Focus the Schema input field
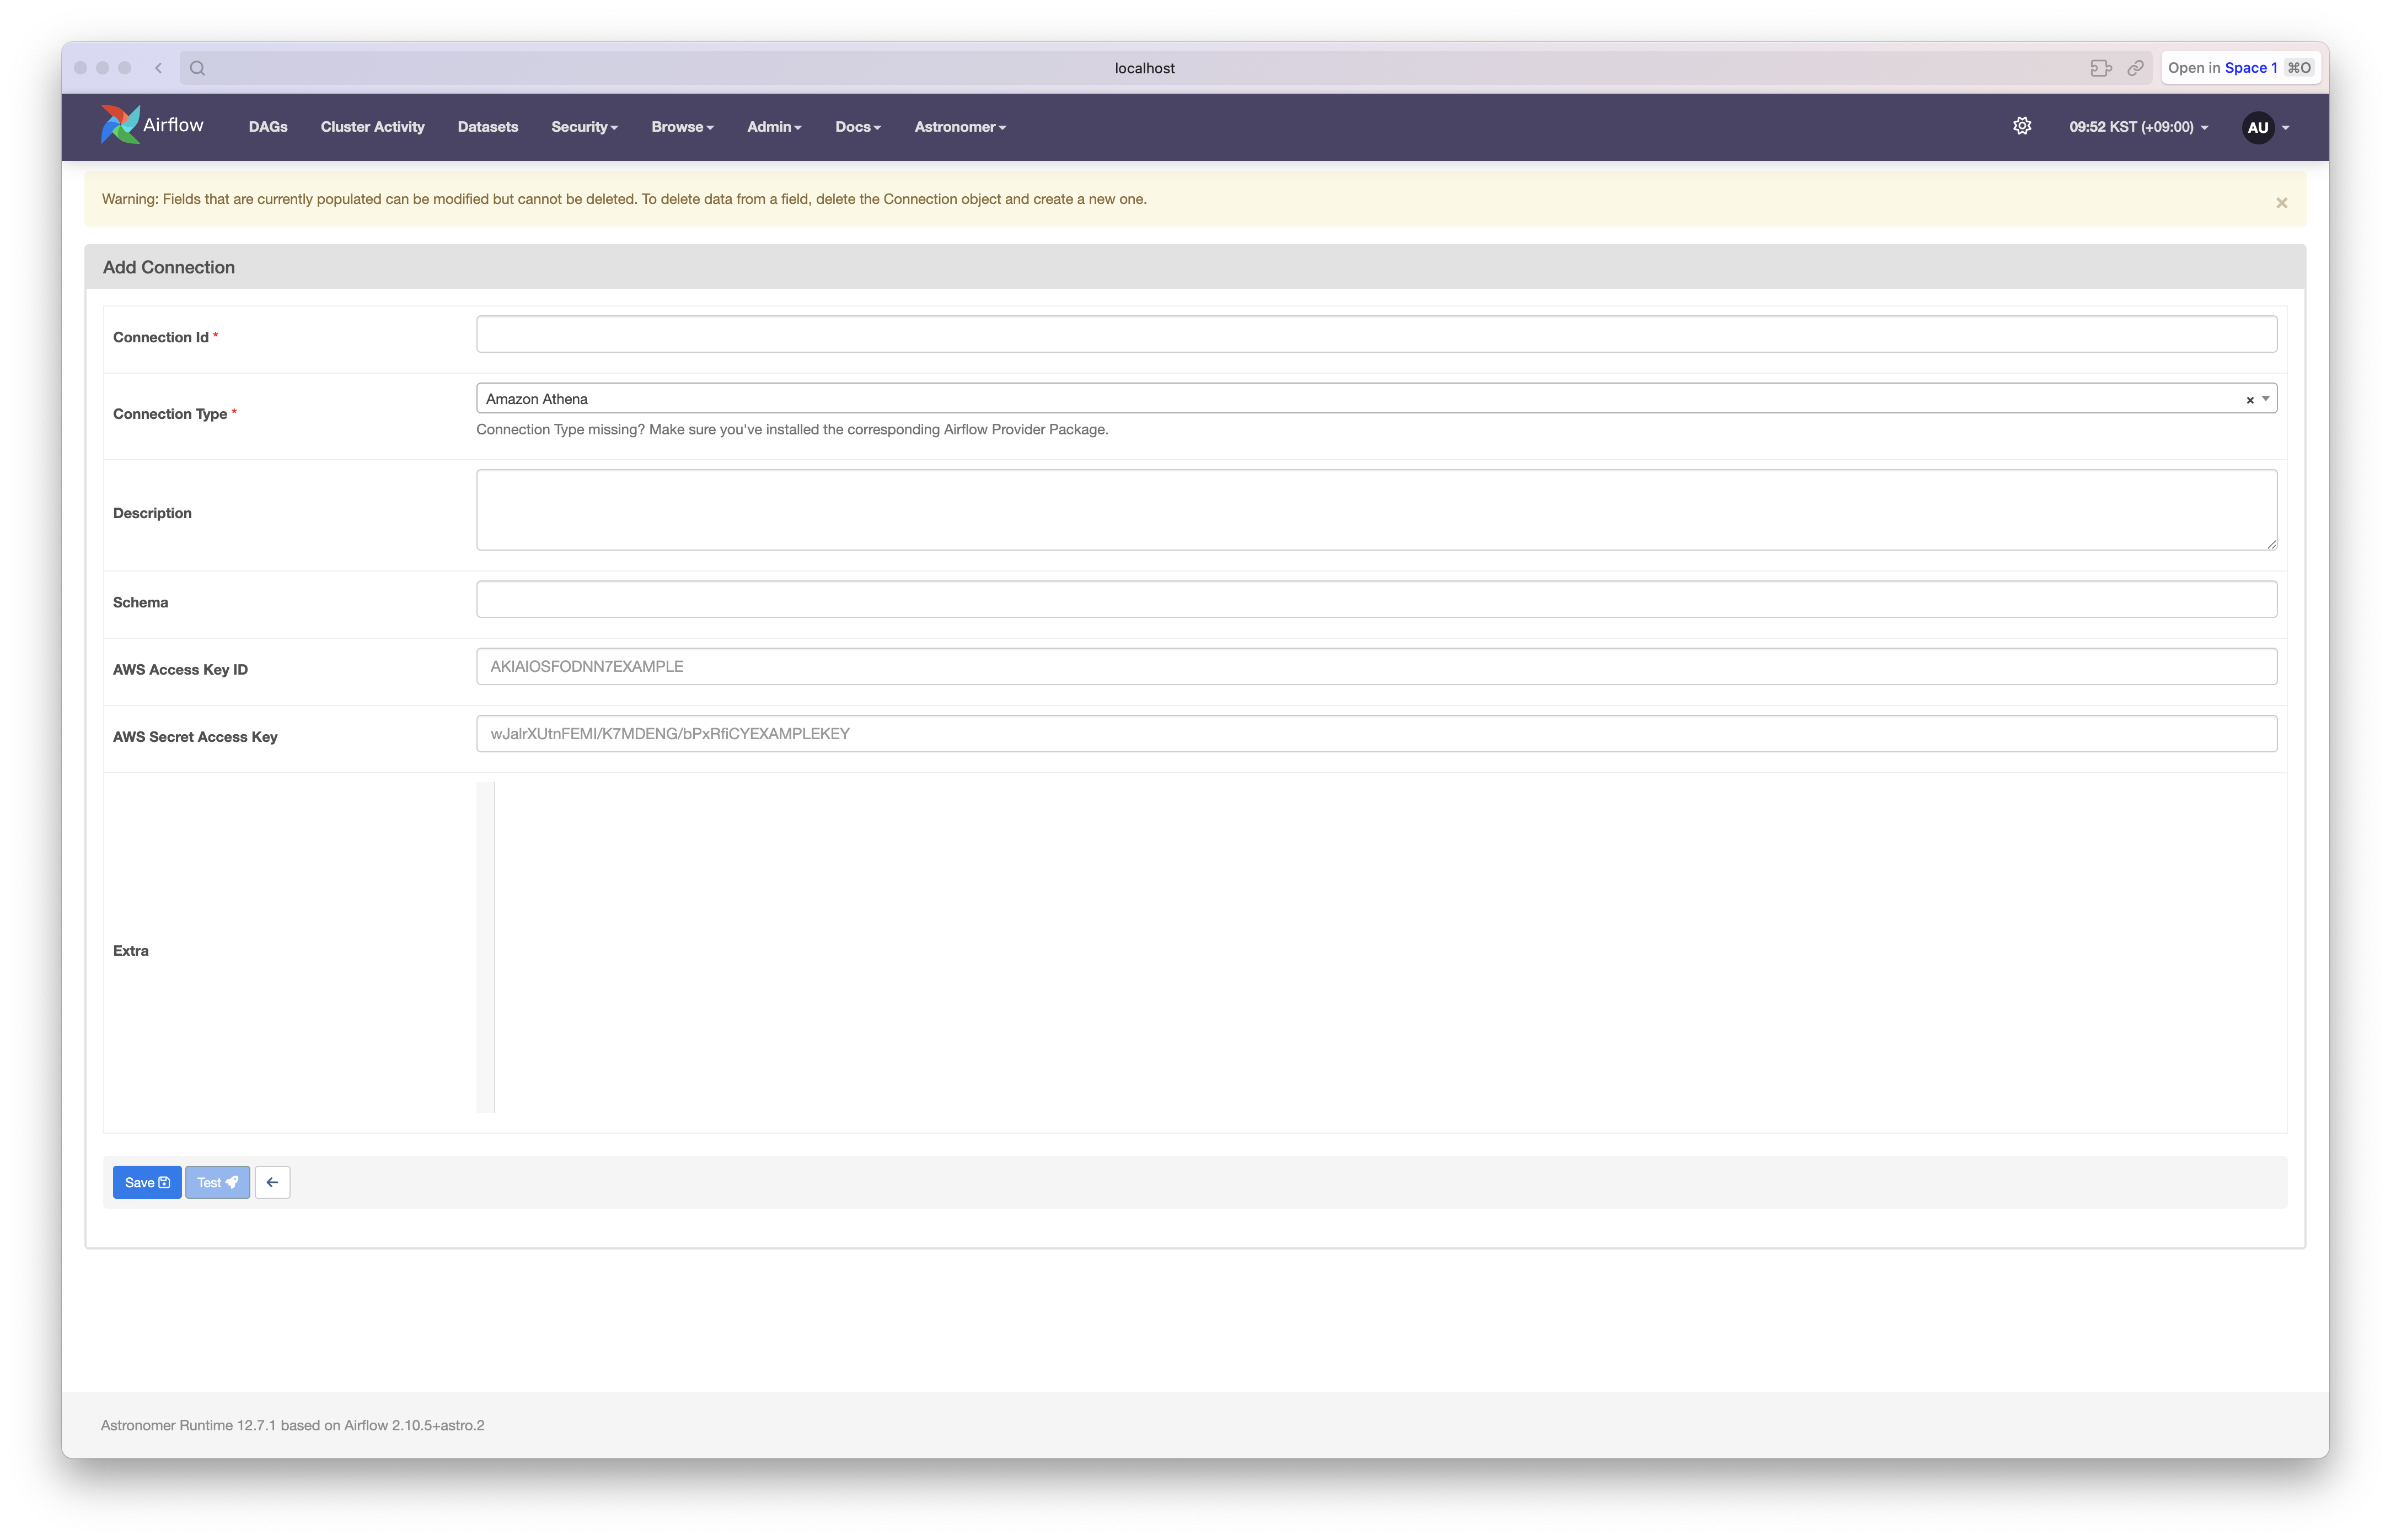Viewport: 2391px width, 1540px height. (x=1376, y=599)
